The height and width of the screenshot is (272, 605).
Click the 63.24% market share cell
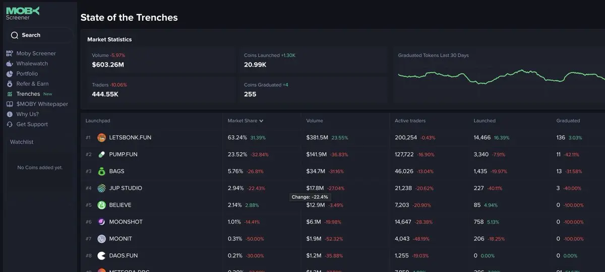(237, 138)
